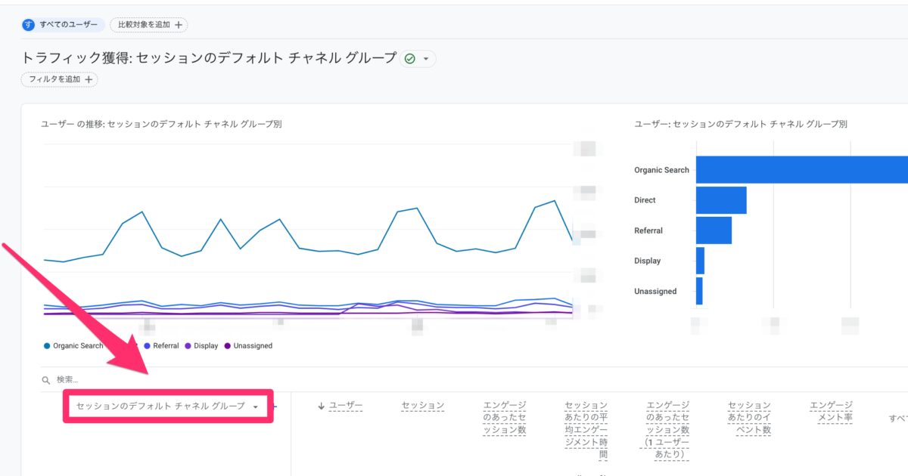Click the plus icon on 比較対象を追加

[x=177, y=24]
